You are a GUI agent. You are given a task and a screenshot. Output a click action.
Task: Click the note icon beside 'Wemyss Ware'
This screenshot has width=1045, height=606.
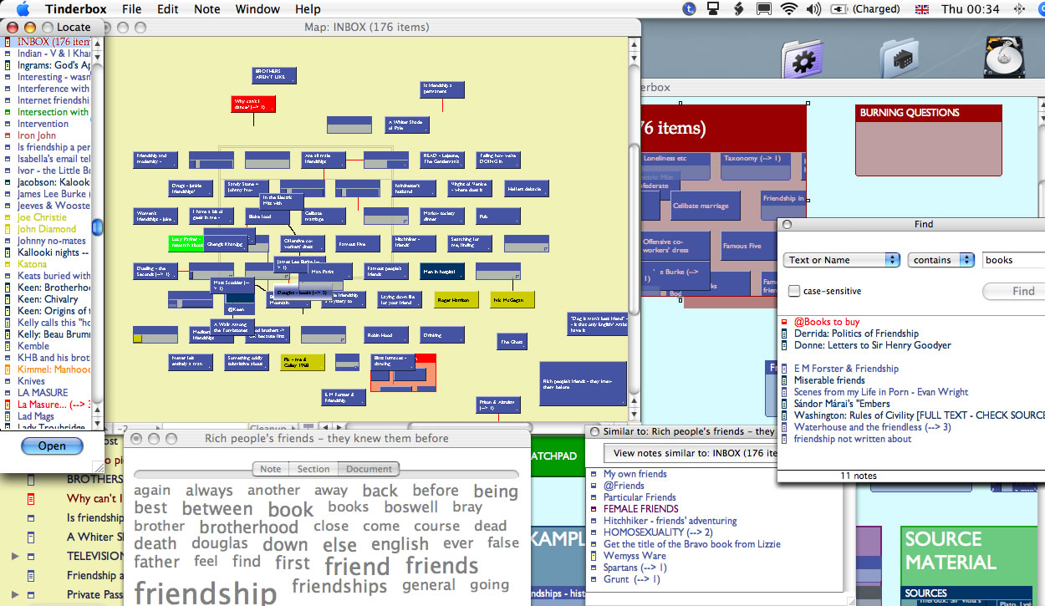point(595,556)
